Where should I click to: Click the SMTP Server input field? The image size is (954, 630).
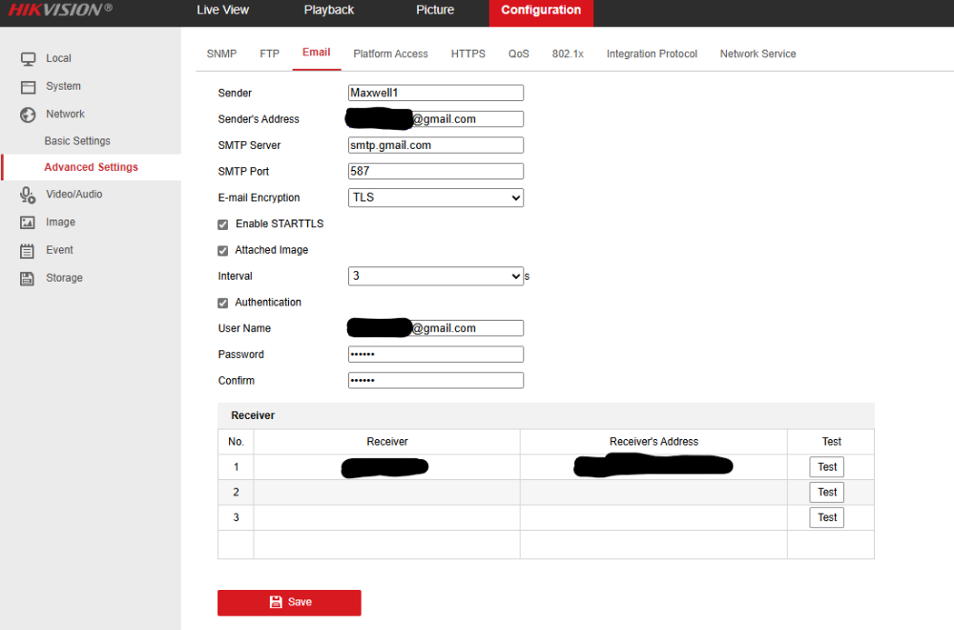pos(436,145)
